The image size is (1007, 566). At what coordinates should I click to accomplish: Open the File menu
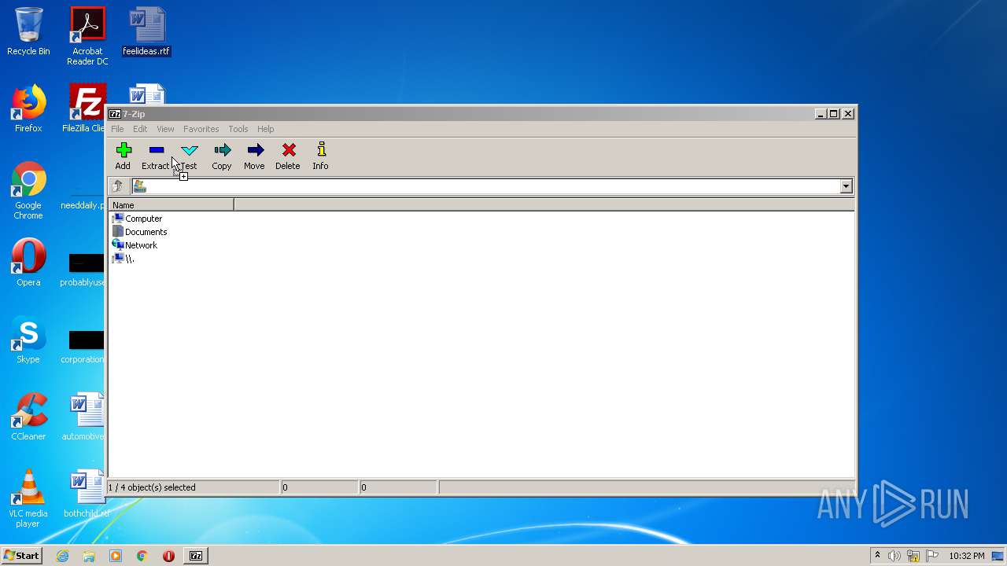[x=117, y=129]
